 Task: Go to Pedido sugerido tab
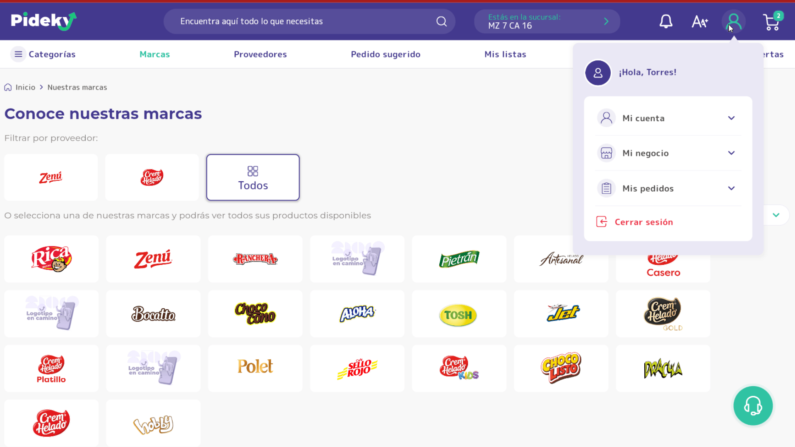point(385,54)
